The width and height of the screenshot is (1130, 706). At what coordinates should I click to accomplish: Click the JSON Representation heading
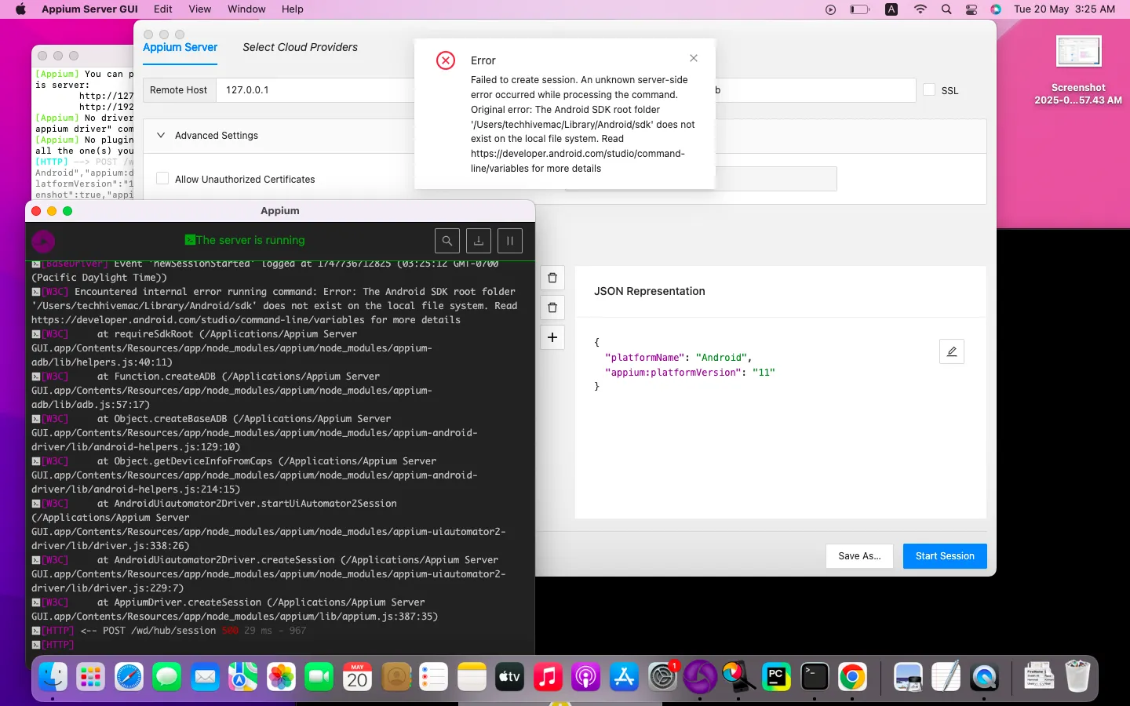pos(650,291)
